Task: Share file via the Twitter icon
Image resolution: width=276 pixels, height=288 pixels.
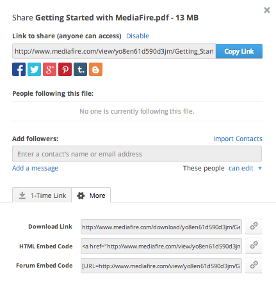Action: pos(34,69)
